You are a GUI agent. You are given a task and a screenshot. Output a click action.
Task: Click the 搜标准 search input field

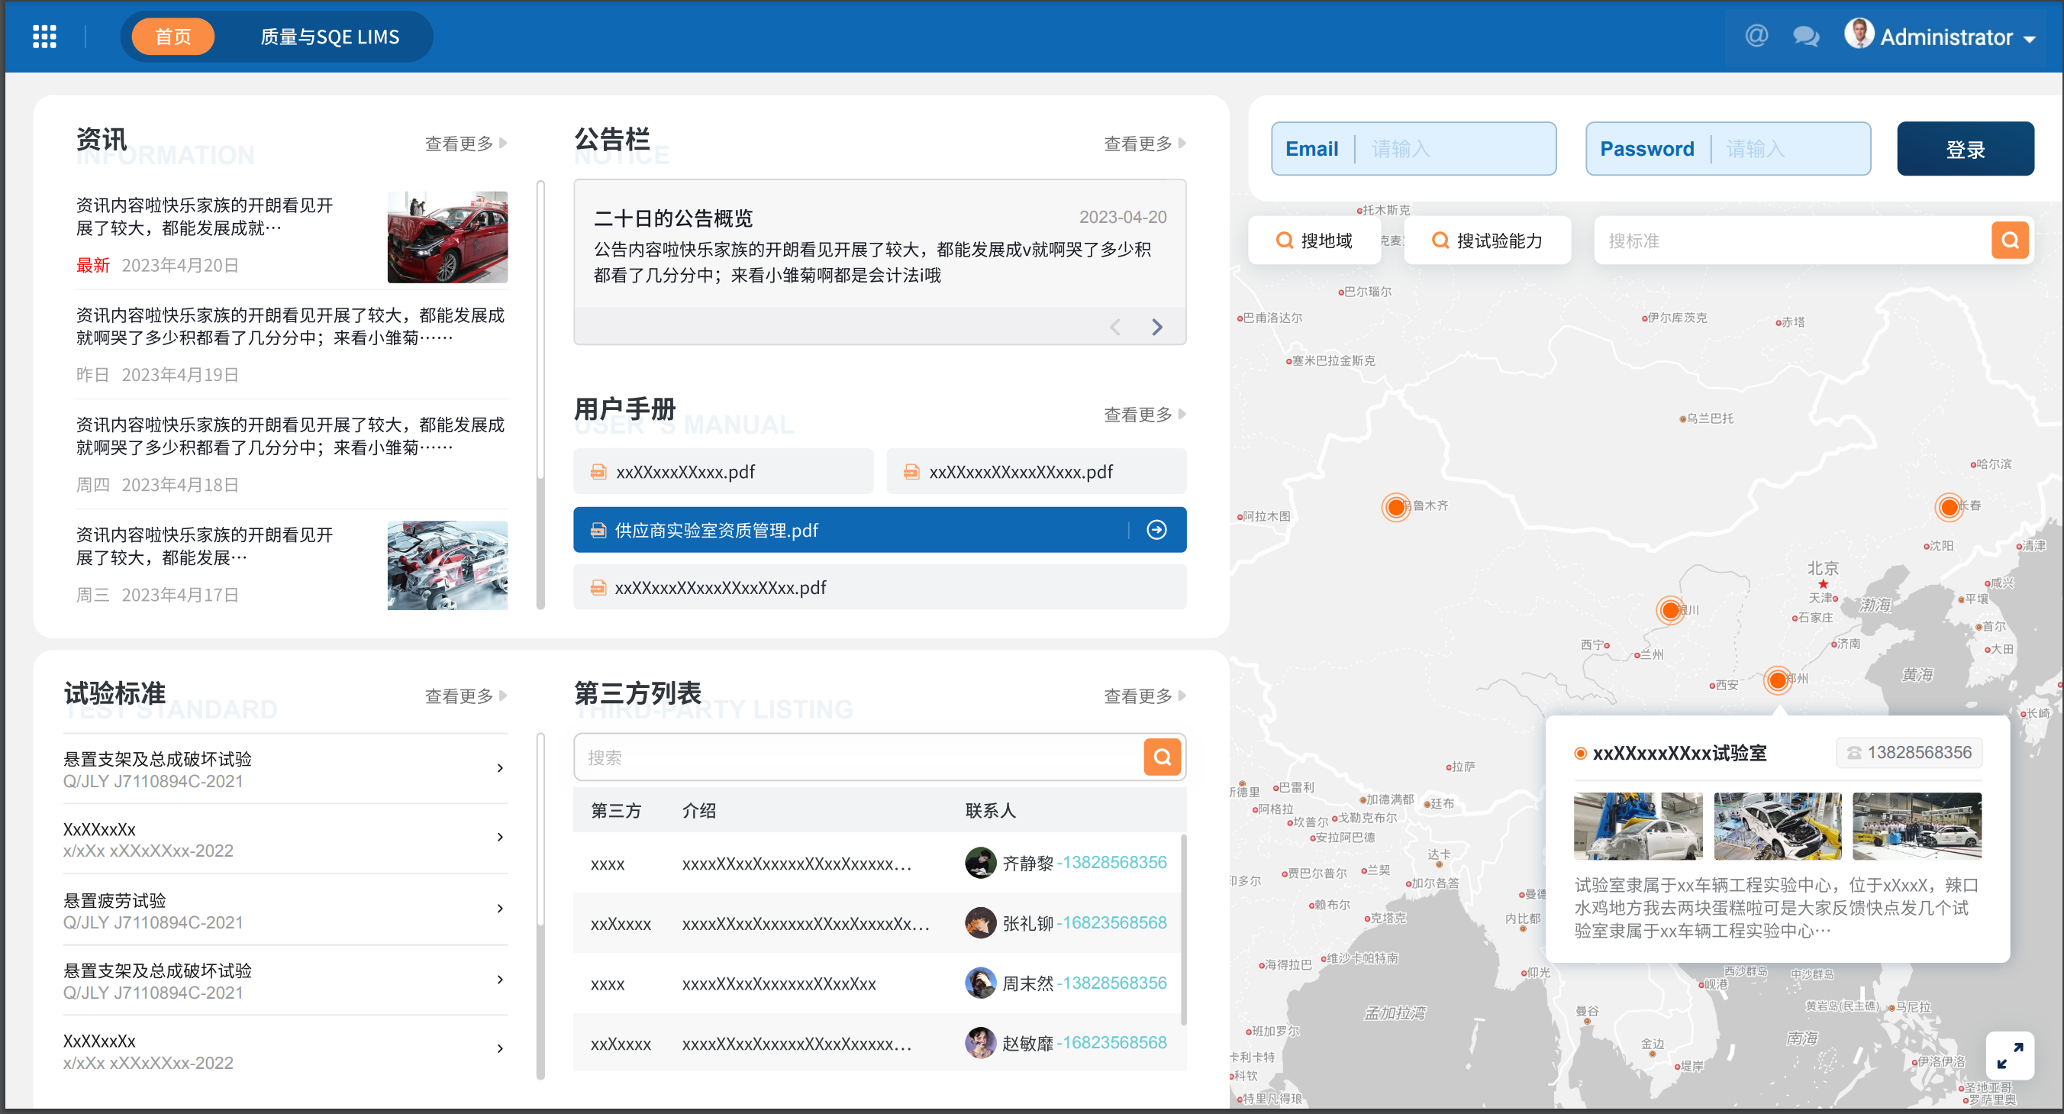point(1791,241)
